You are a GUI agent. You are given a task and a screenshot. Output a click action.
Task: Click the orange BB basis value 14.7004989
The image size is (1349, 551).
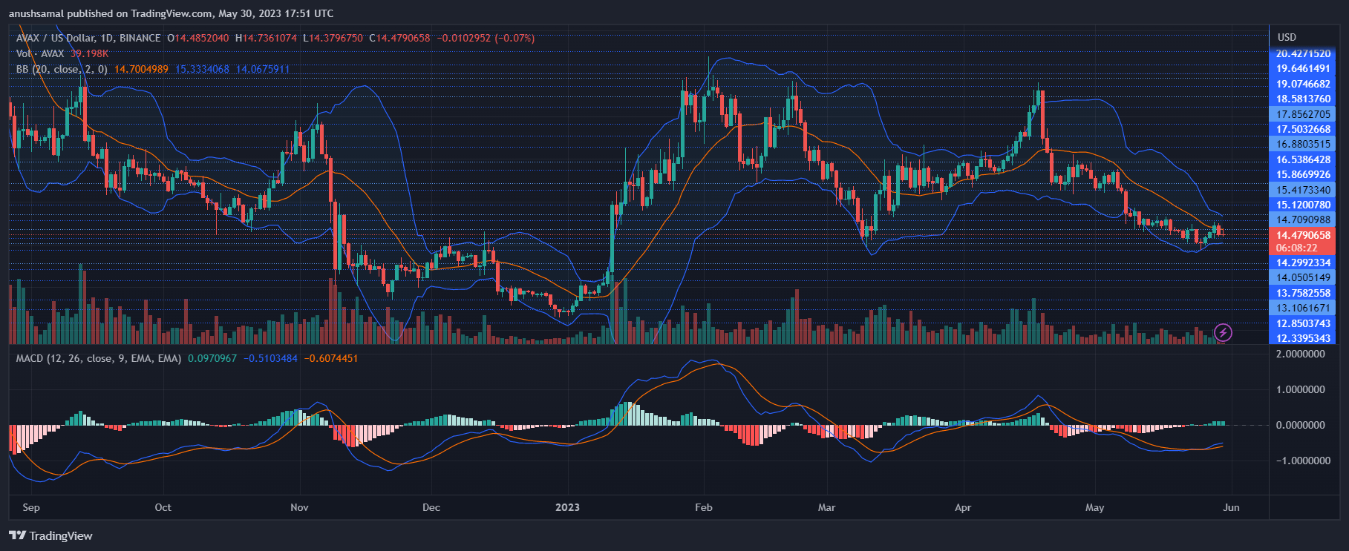[x=141, y=69]
